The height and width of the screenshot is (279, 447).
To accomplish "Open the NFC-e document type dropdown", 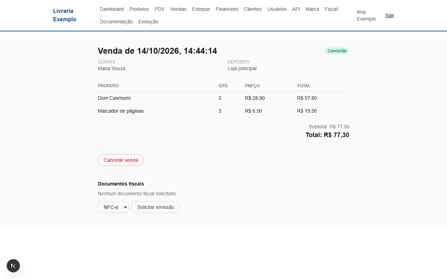I will click(x=113, y=207).
